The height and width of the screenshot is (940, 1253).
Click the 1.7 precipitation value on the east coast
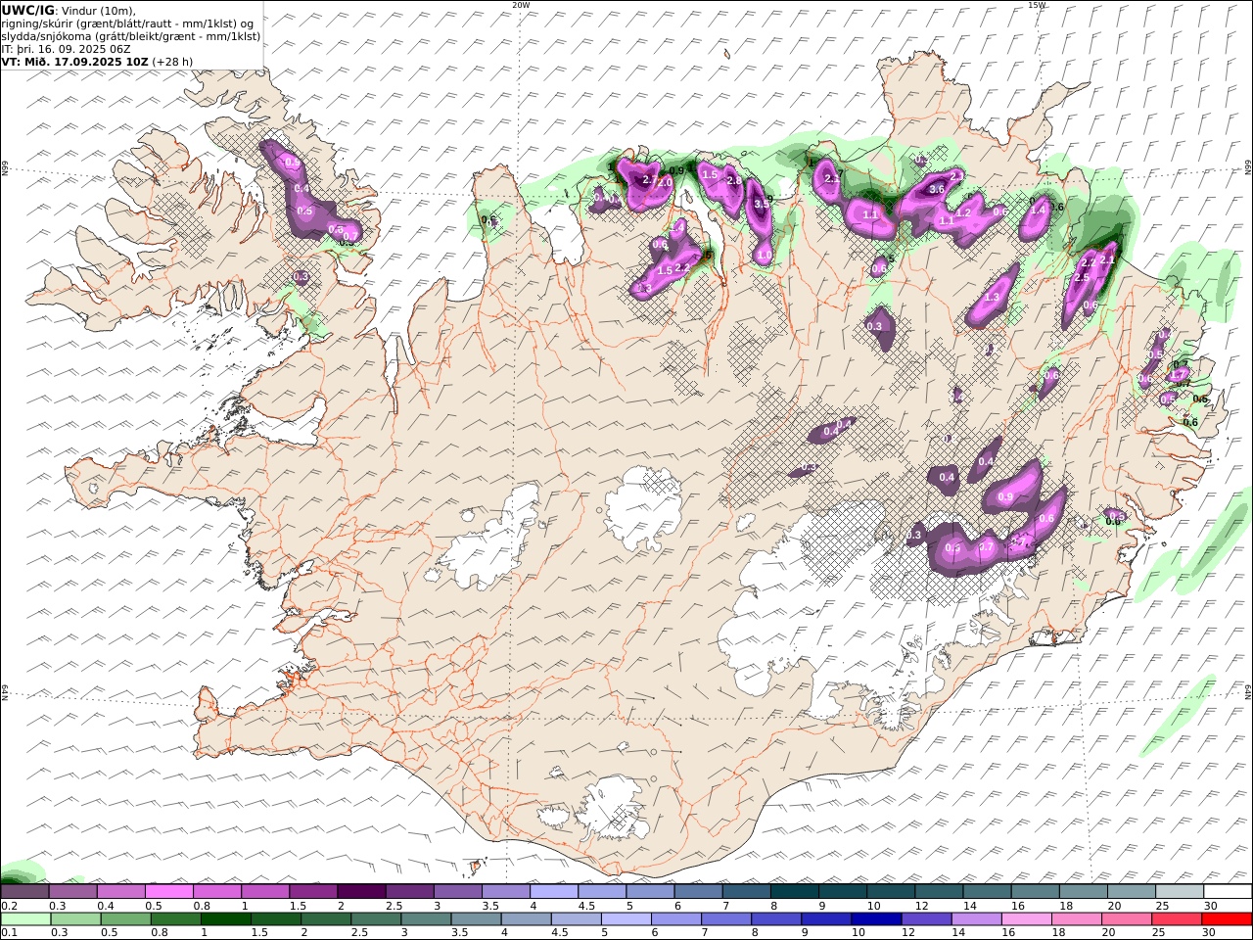[1179, 374]
